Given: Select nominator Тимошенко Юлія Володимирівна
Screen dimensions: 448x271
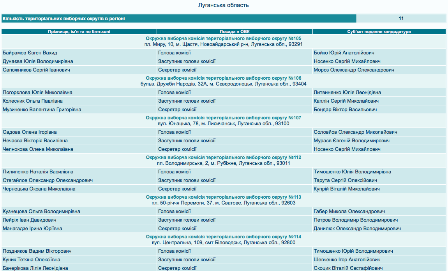Looking at the screenshot, I should pos(352,172).
